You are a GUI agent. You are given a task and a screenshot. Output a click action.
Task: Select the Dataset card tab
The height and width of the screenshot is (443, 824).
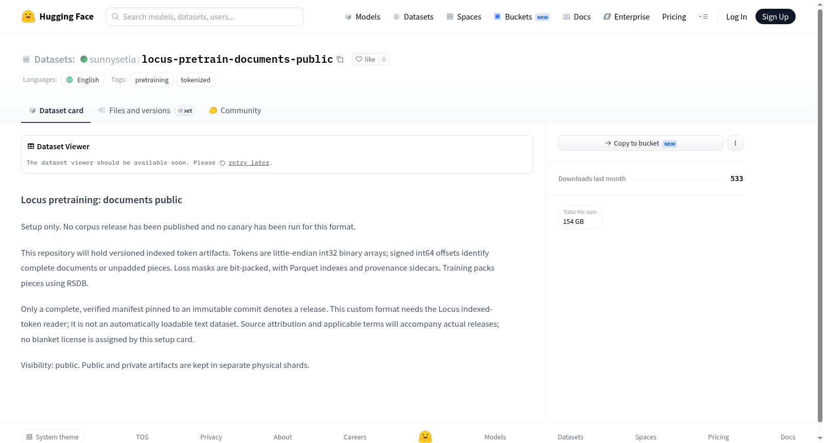56,111
